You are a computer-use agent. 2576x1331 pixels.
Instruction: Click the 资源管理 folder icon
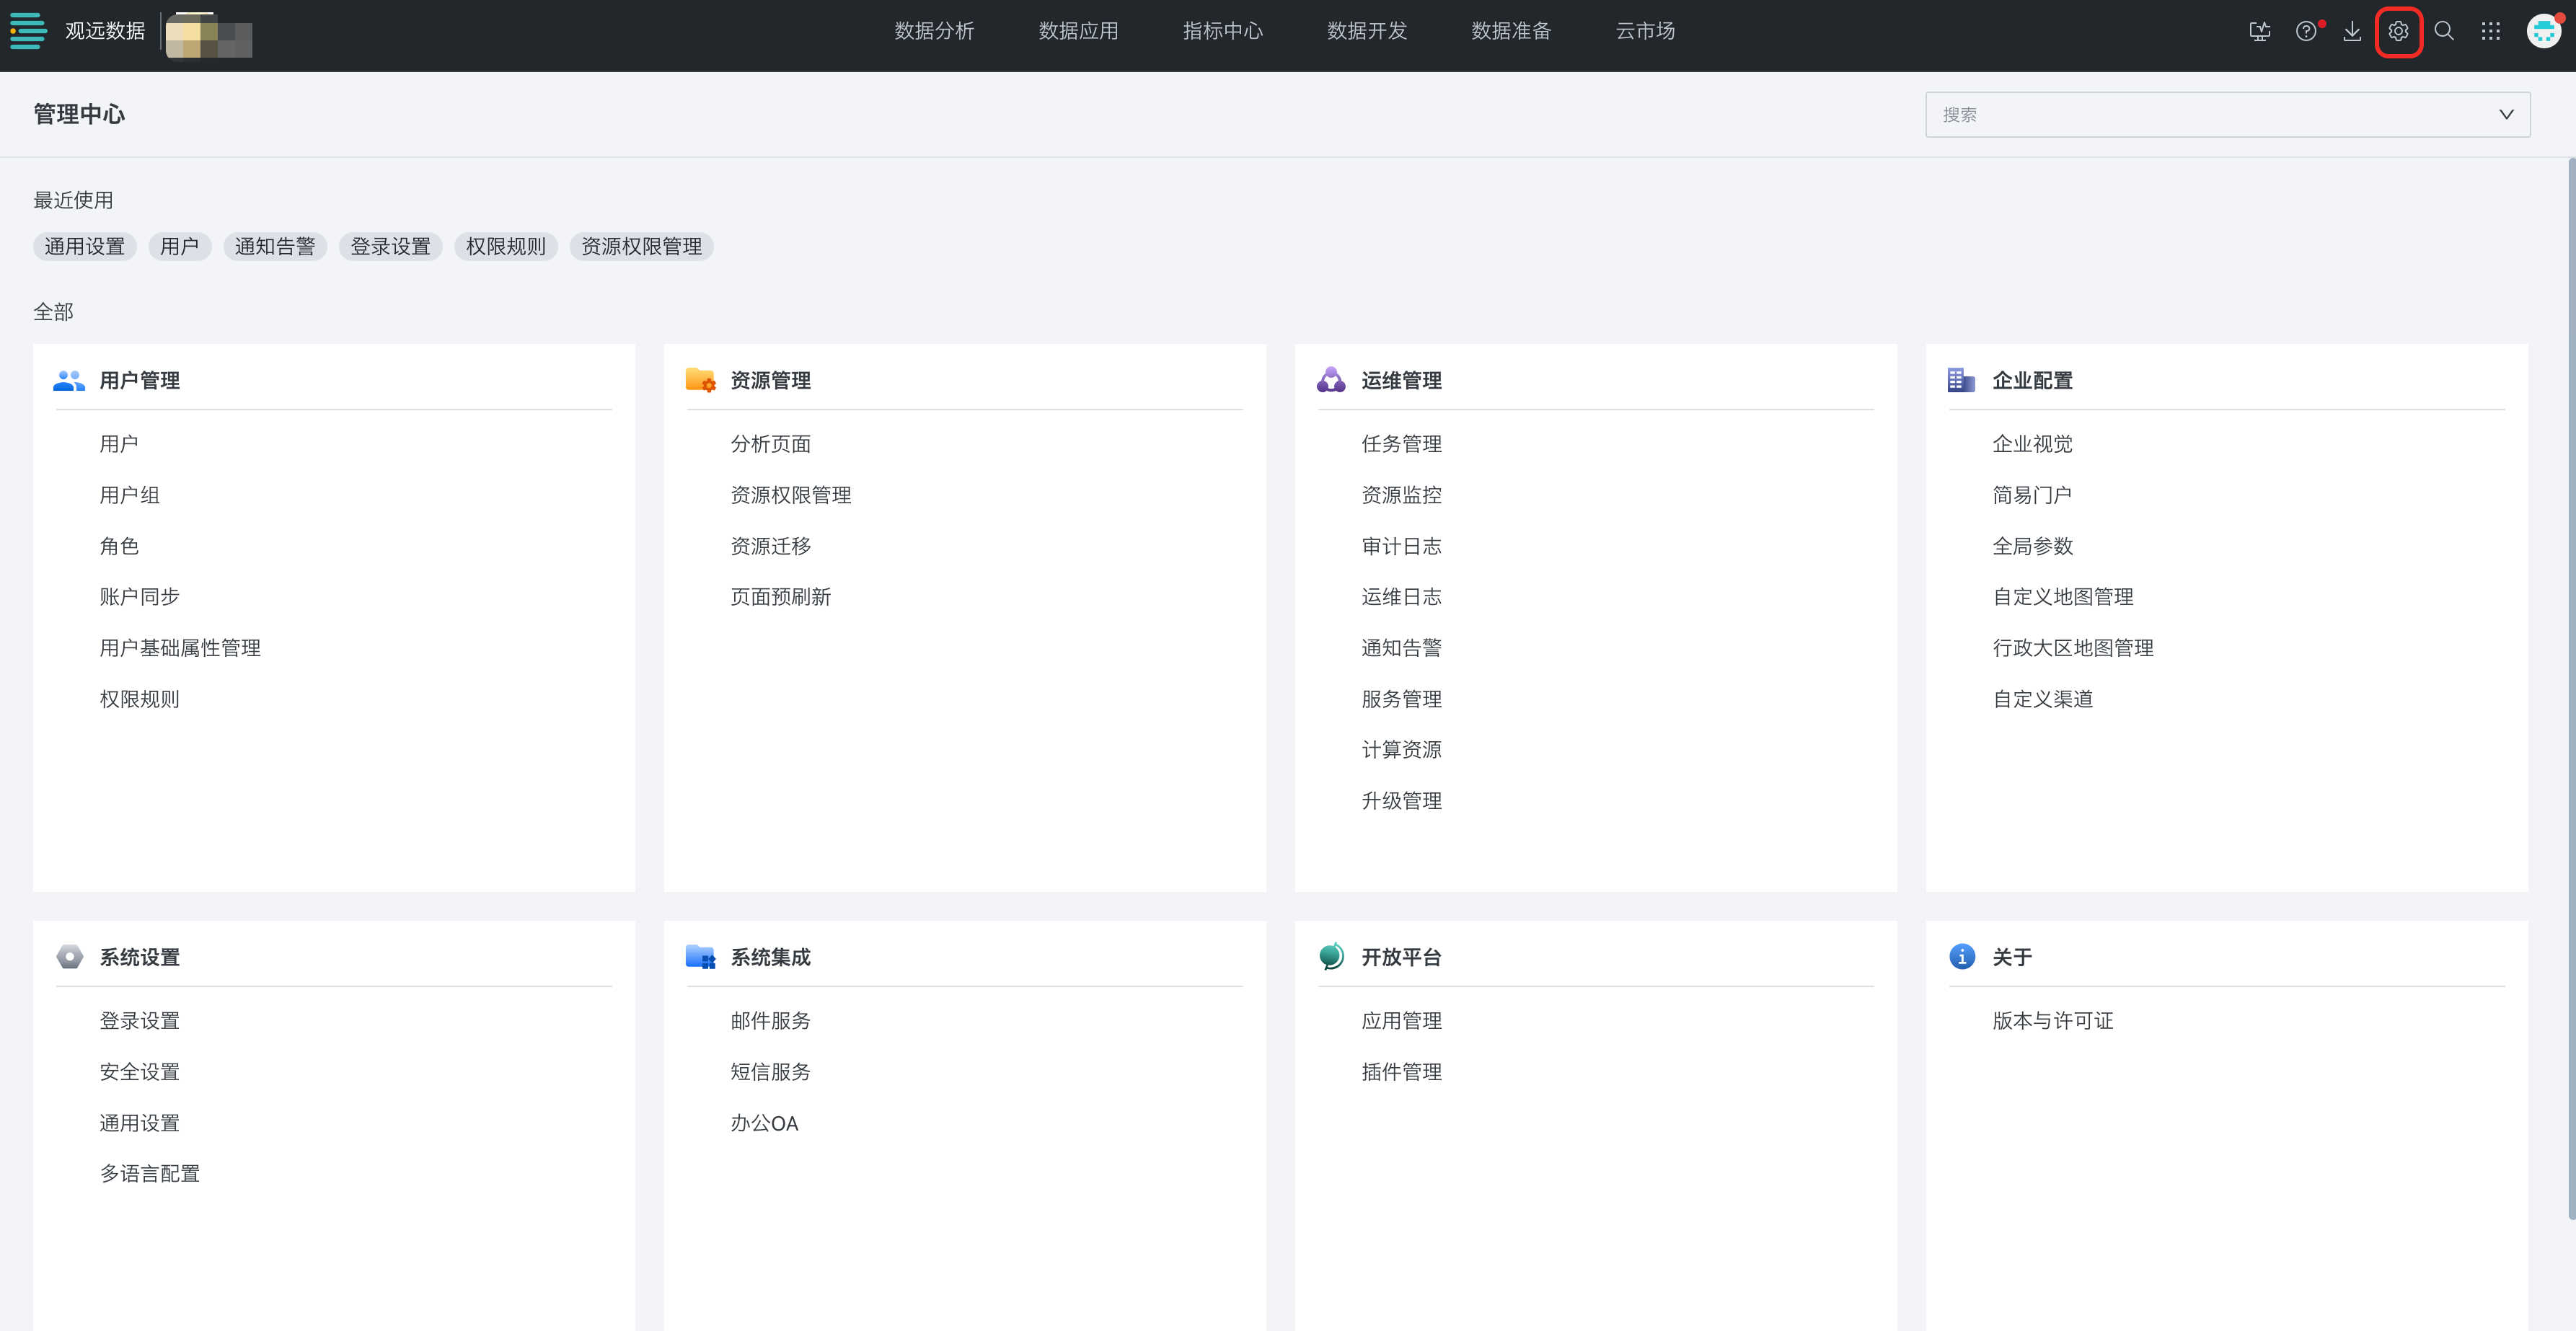[x=700, y=380]
